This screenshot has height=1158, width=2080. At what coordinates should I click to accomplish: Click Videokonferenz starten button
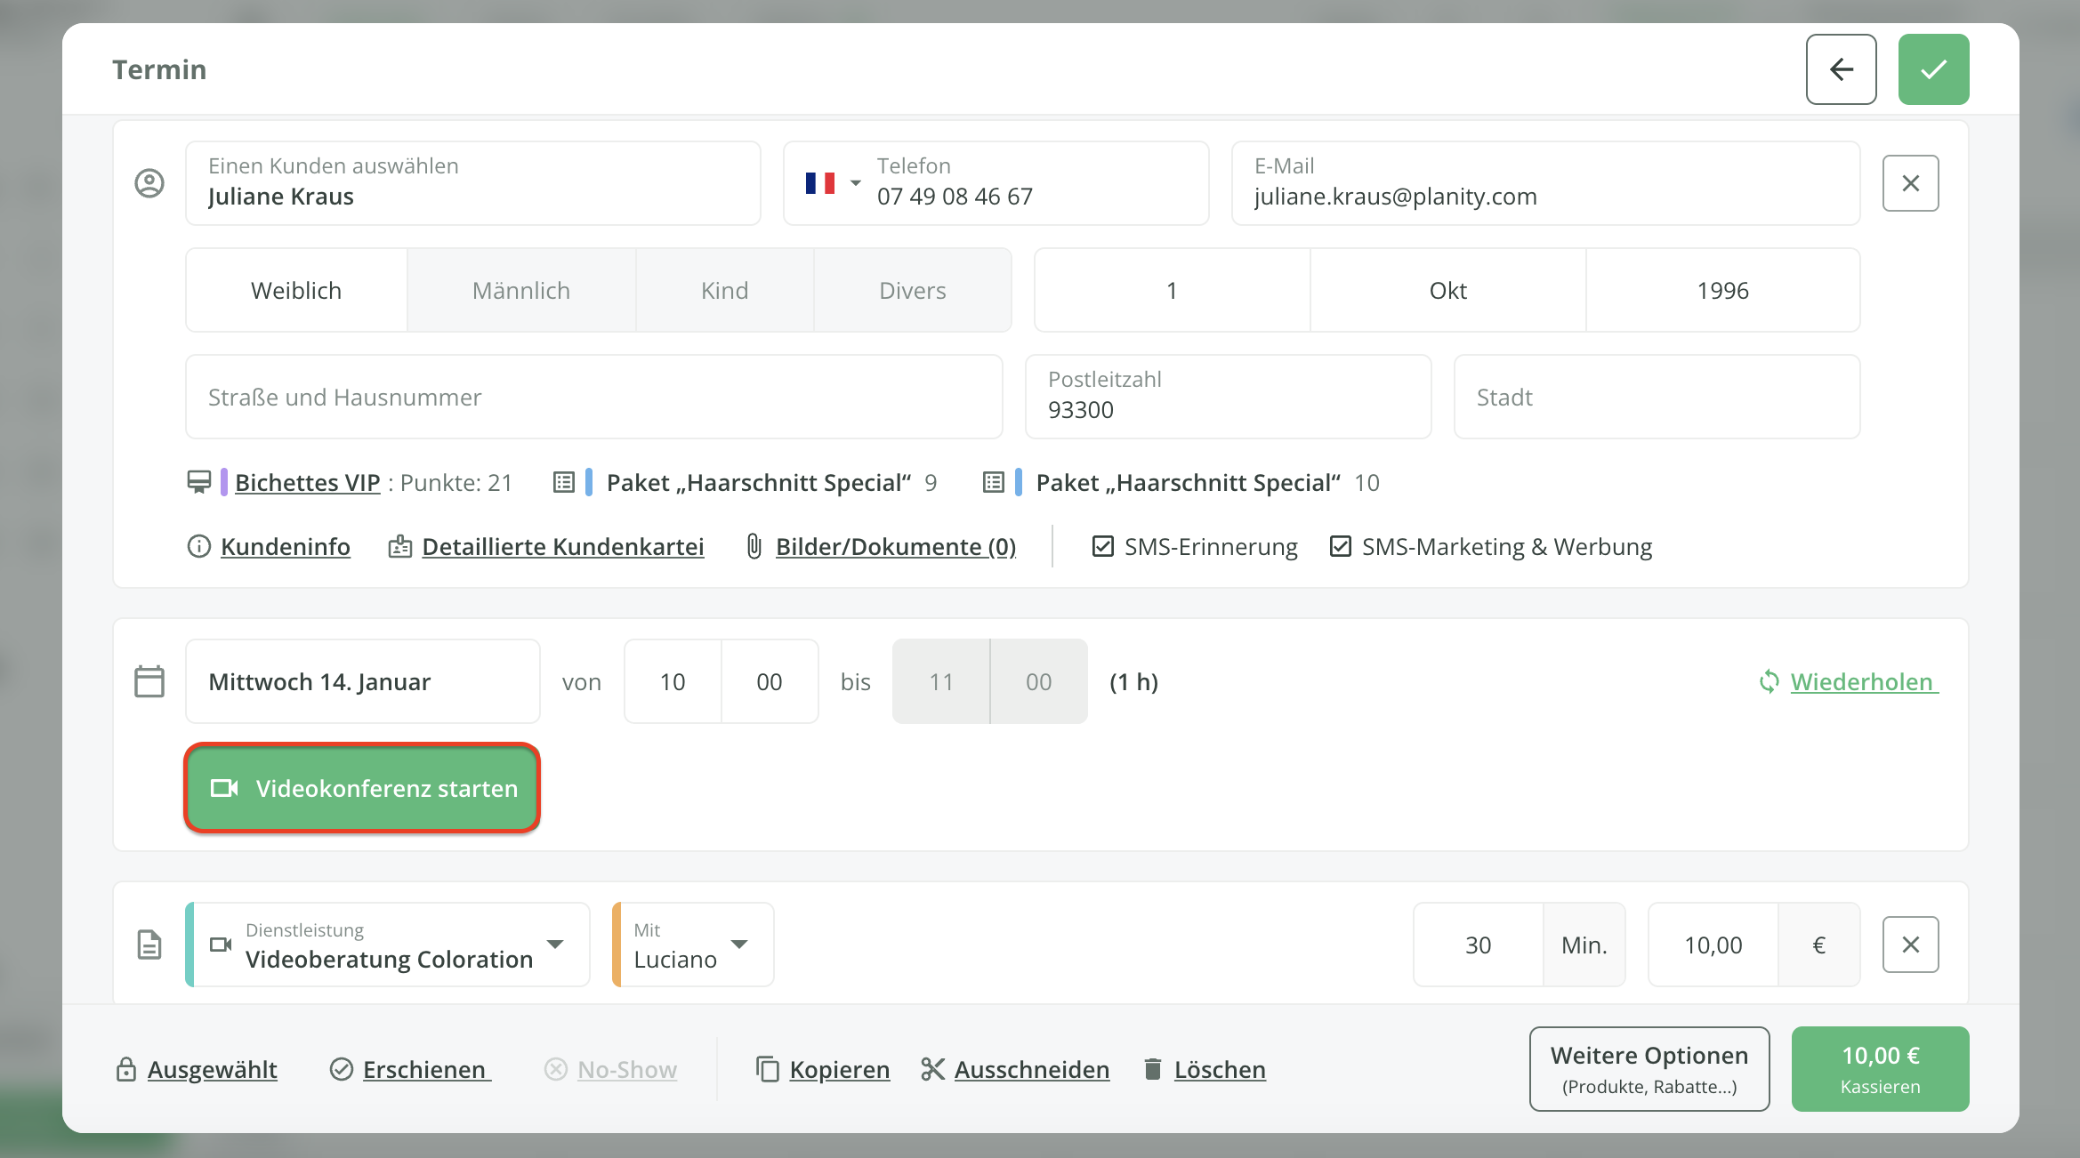click(363, 789)
